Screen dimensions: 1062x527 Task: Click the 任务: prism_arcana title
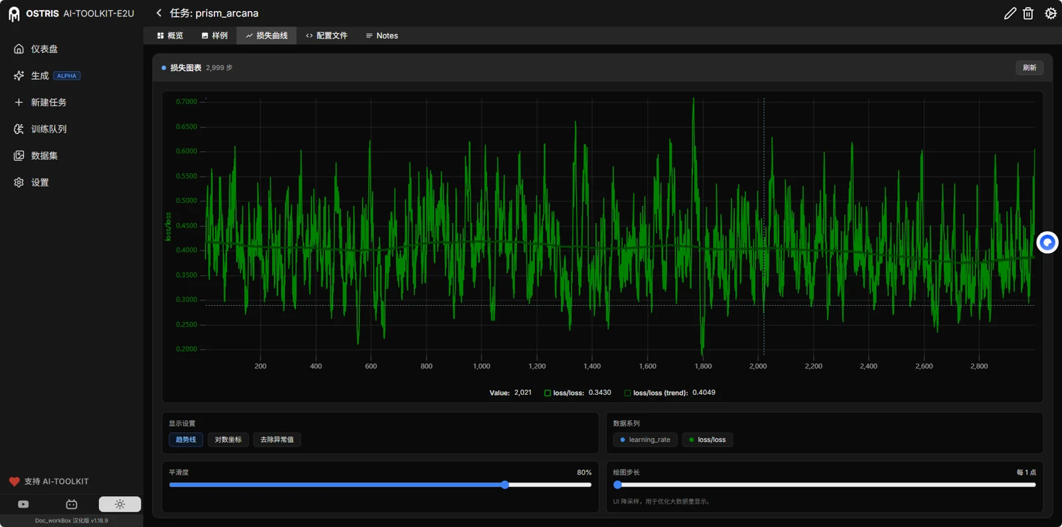[214, 13]
